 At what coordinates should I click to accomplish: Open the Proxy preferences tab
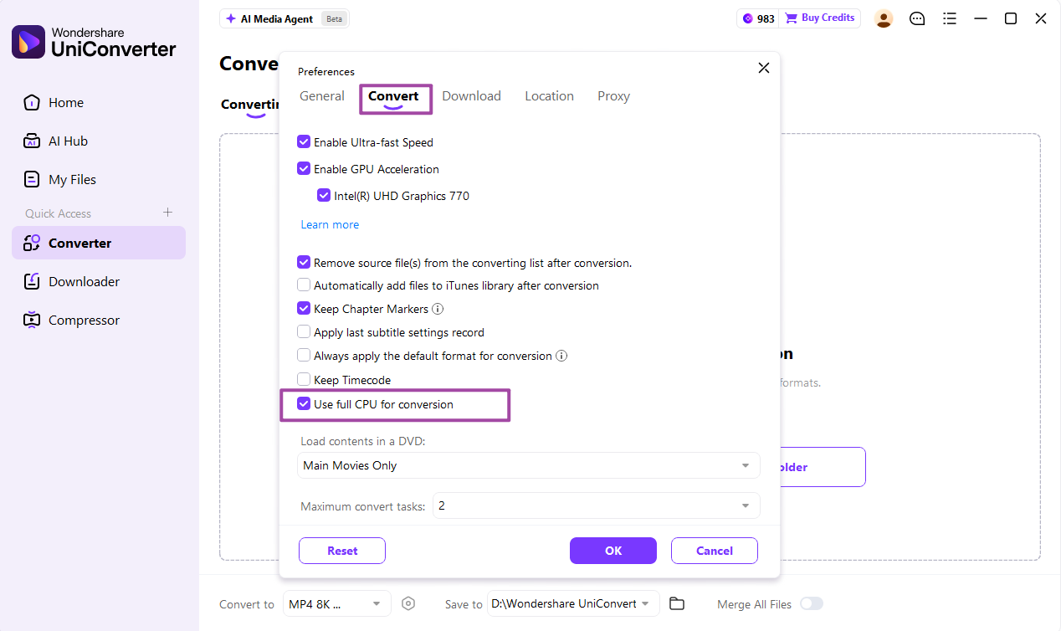tap(613, 96)
